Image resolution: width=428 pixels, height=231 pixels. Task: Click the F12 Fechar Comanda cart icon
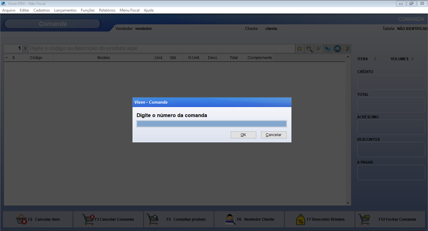click(x=365, y=219)
